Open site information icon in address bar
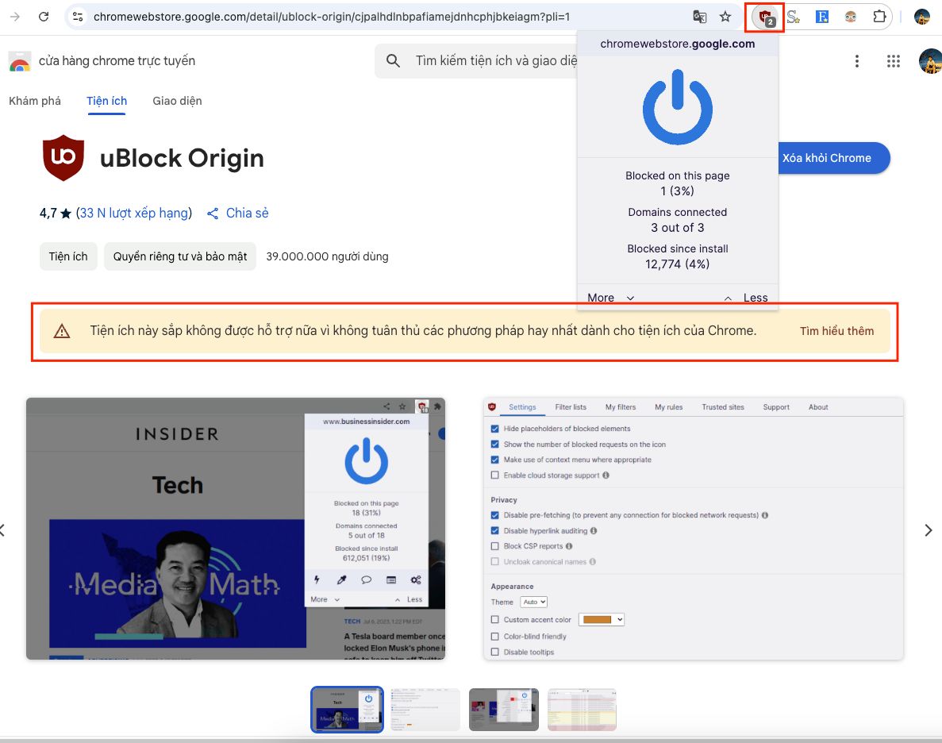Viewport: 942px width, 743px height. point(78,17)
